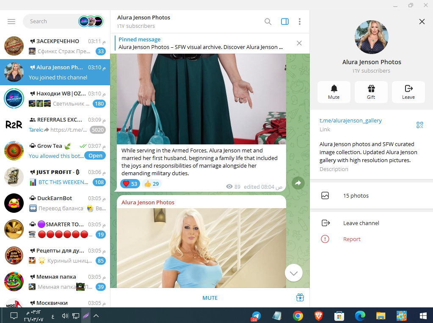Open the DuckEarnBot chat
The width and height of the screenshot is (433, 323).
click(x=55, y=203)
